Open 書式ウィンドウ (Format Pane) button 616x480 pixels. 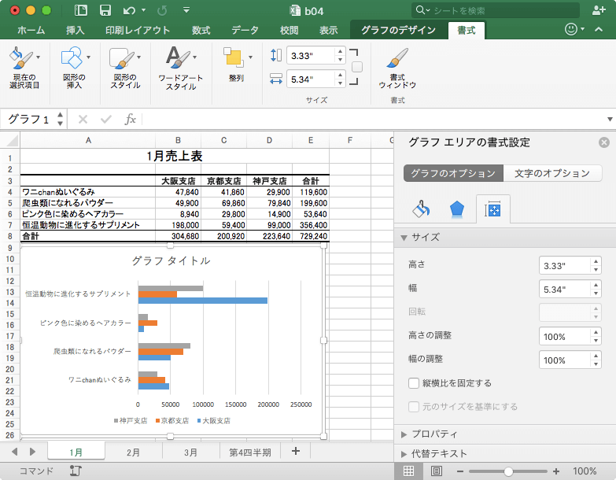click(x=397, y=68)
